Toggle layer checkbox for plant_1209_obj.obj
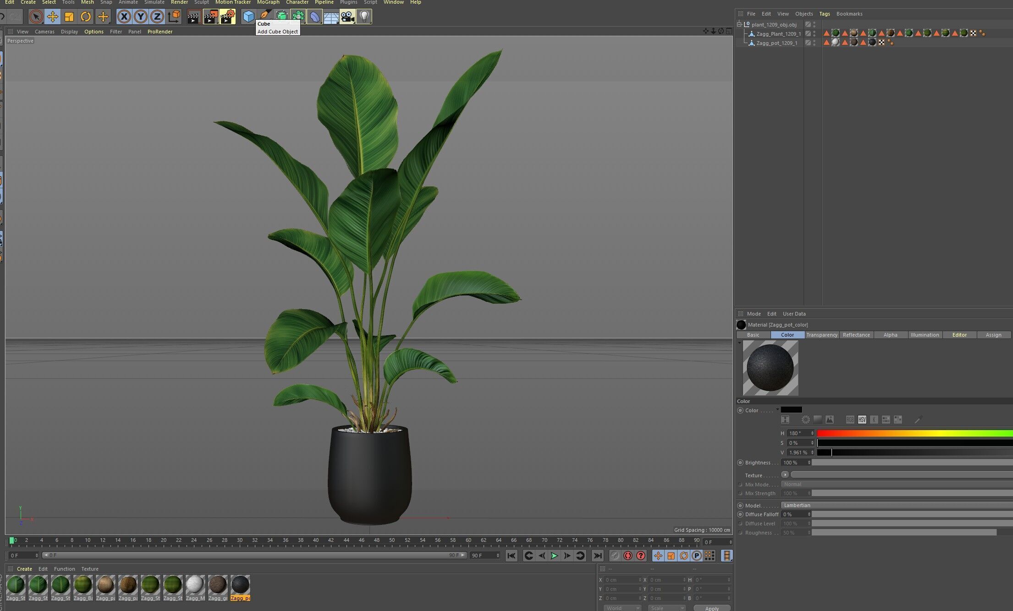This screenshot has width=1013, height=611. (808, 25)
